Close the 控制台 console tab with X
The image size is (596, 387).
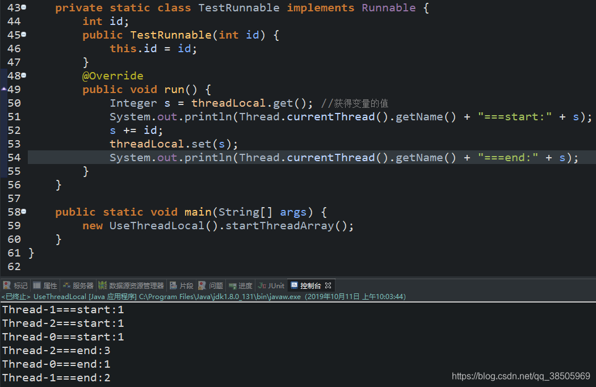(328, 285)
